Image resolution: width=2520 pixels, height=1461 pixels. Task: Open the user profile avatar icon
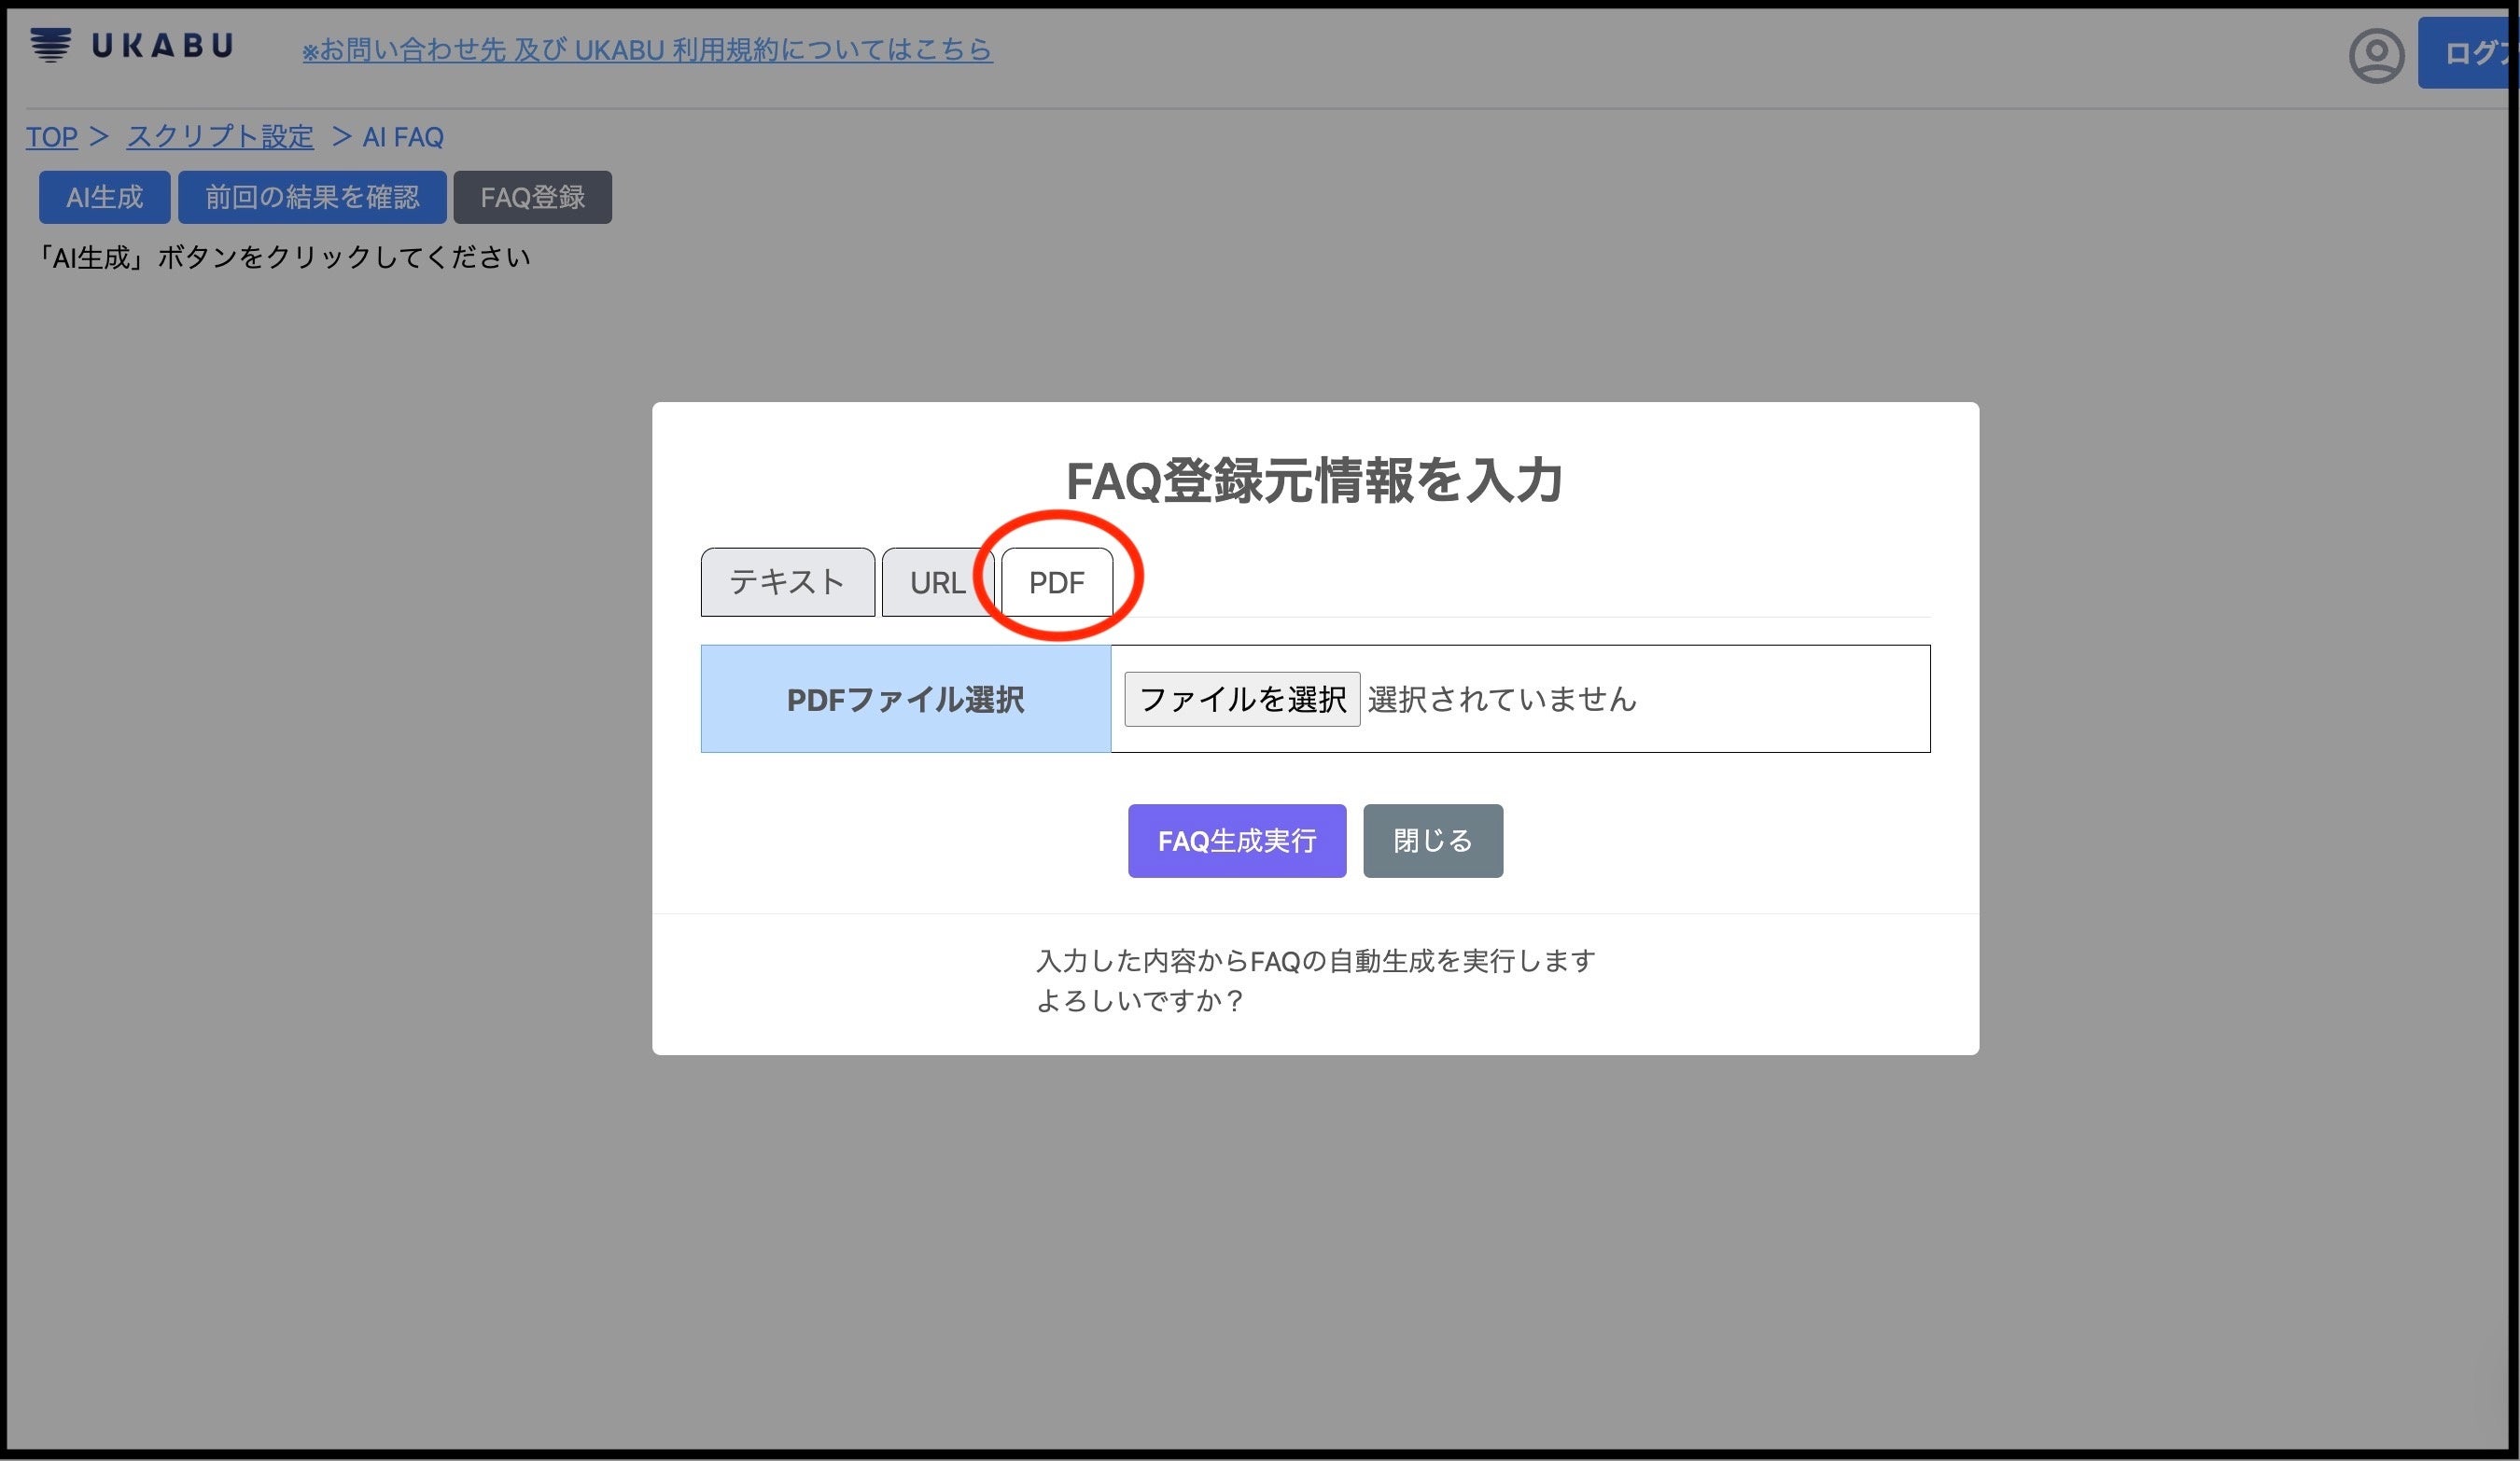(x=2376, y=56)
